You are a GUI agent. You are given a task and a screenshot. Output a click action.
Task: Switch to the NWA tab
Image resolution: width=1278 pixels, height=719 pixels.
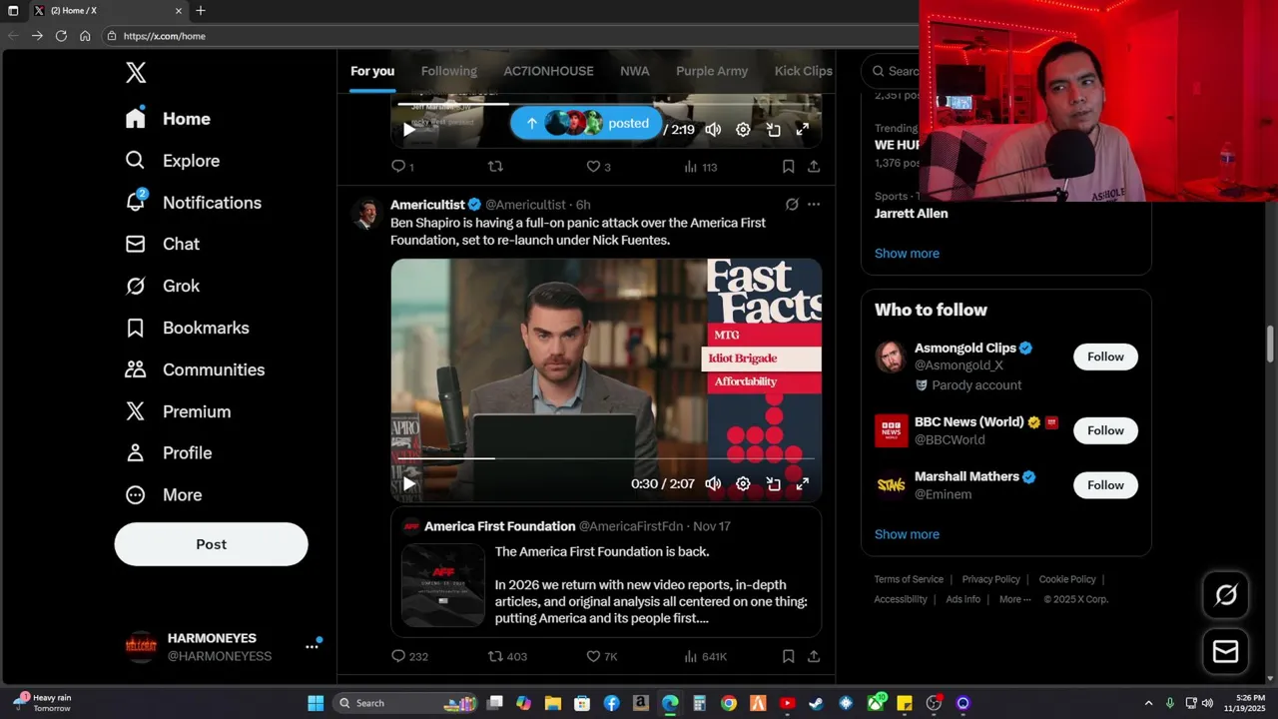[x=634, y=71]
